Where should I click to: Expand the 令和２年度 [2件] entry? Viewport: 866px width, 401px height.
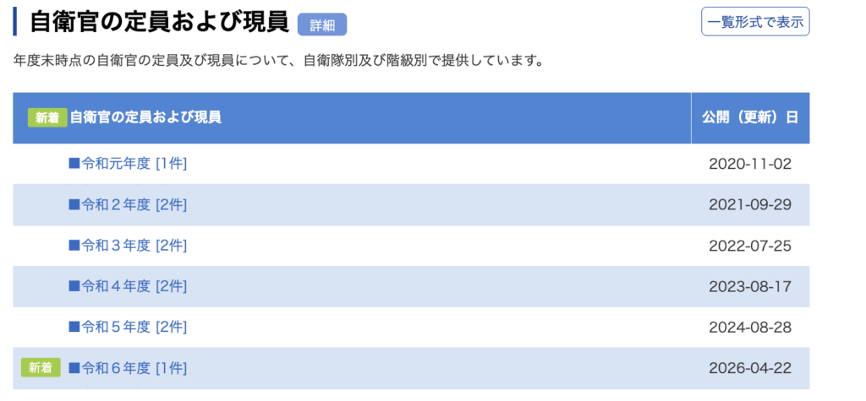click(134, 204)
